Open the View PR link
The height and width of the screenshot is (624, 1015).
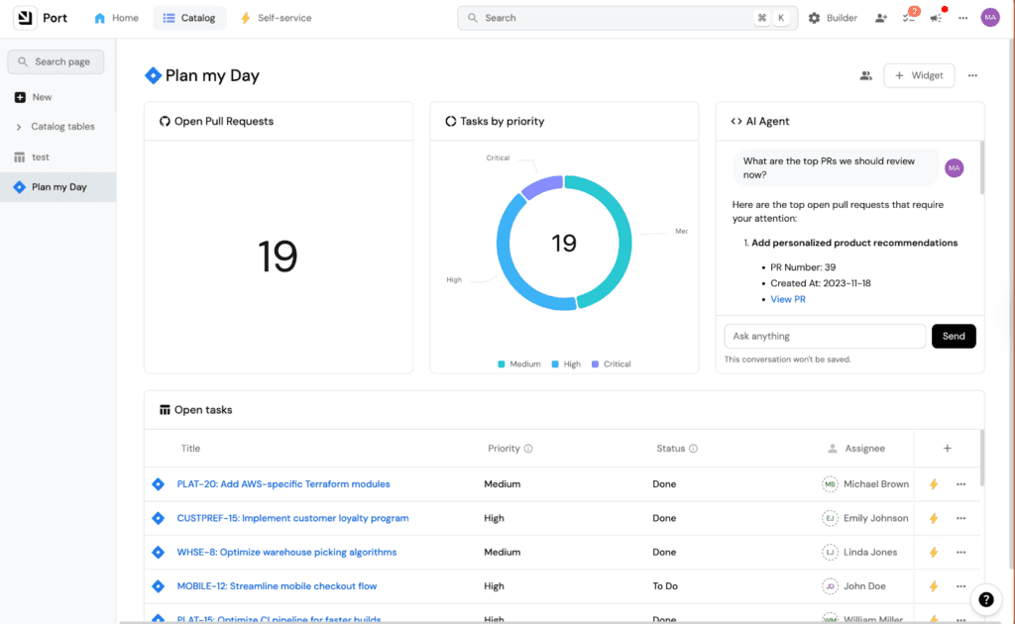788,299
